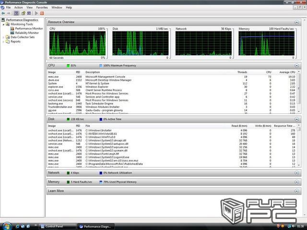Click the Data Collector Sets folder icon

click(x=8, y=37)
